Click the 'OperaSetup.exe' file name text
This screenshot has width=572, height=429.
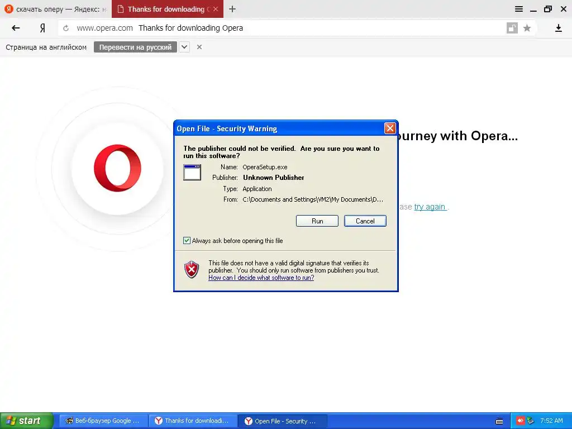point(265,167)
